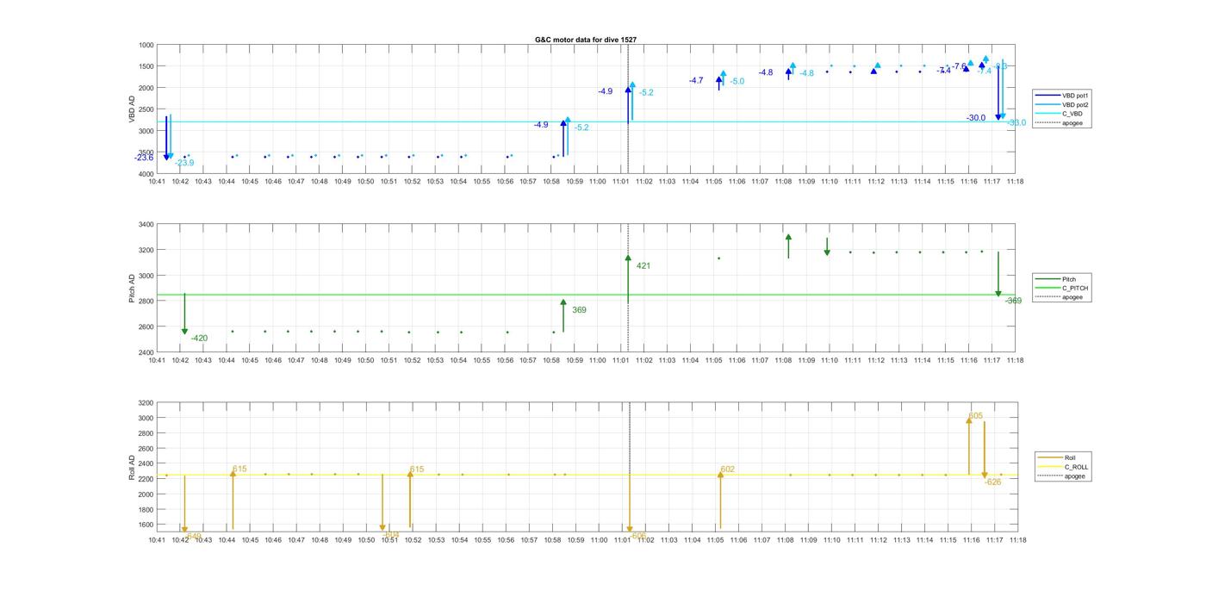Click the '-626' label in Roll plot
The width and height of the screenshot is (1206, 597).
click(993, 482)
